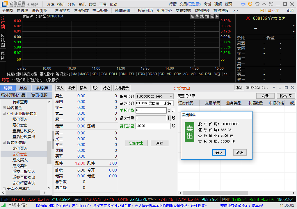Click the 属 chart button
Image resolution: width=297 pixels, height=209 pixels.
(212, 17)
